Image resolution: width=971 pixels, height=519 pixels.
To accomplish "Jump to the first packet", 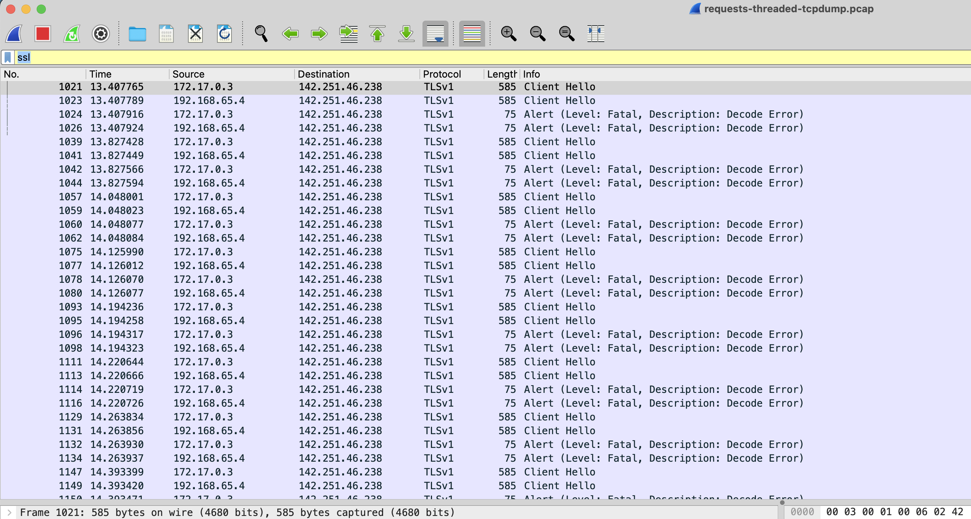I will pos(377,34).
